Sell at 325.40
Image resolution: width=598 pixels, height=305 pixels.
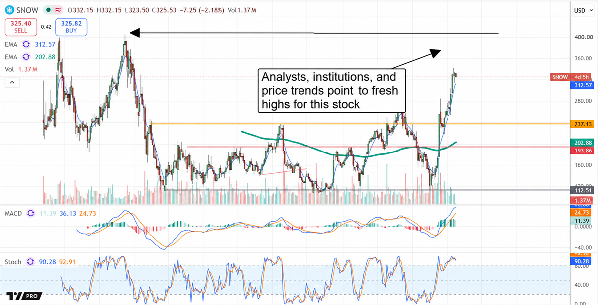[x=20, y=27]
